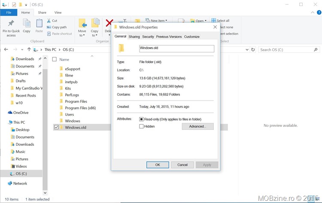This screenshot has width=322, height=203.
Task: Click Copy path in ribbon
Action: (x=57, y=27)
